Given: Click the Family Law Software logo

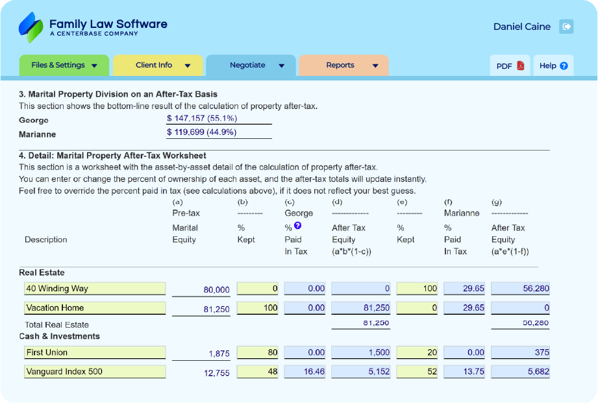Looking at the screenshot, I should 93,27.
